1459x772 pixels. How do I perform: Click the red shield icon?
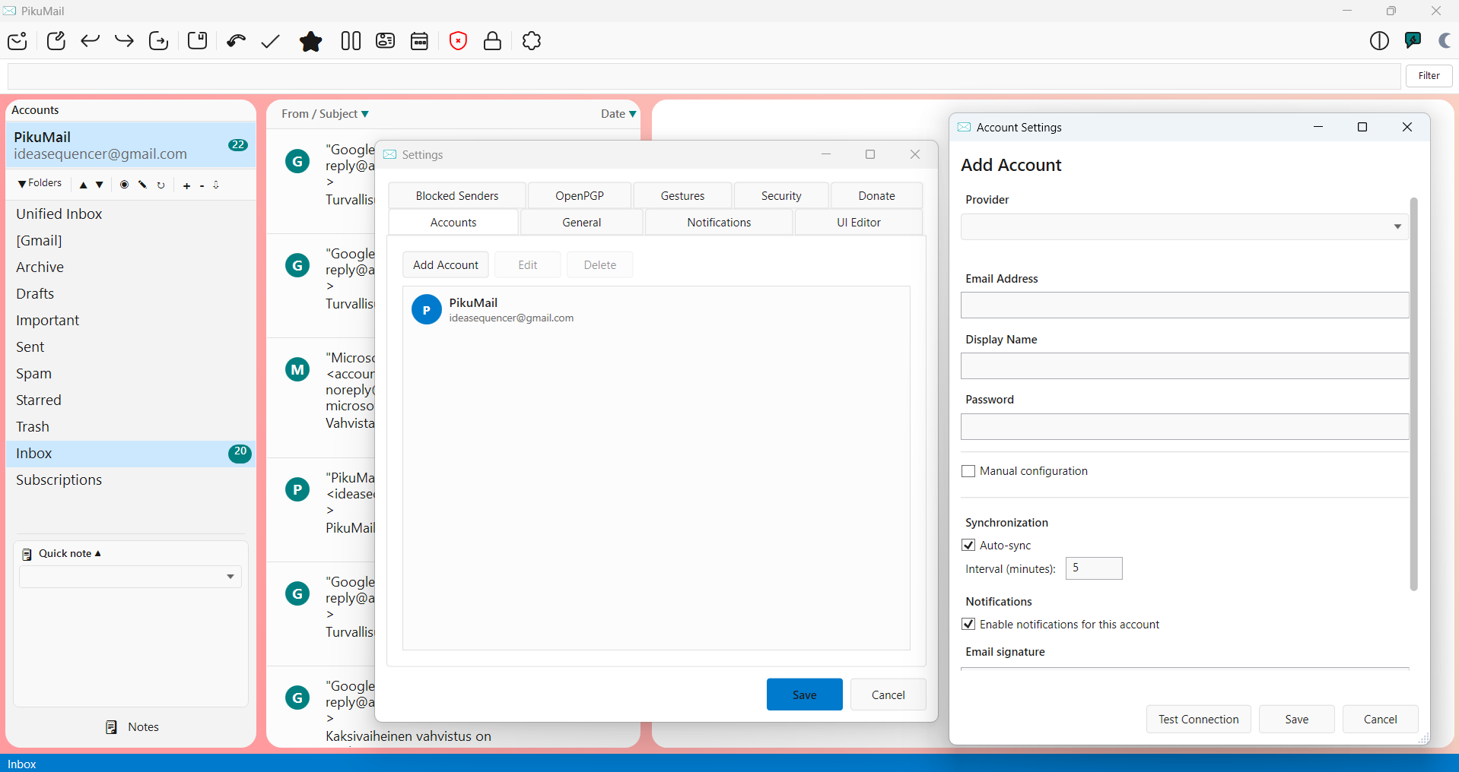(458, 41)
